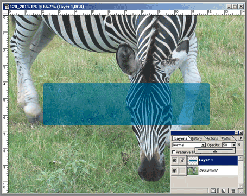Switch to the Actions tab
Screen dimensions: 247x196
[x=212, y=138]
